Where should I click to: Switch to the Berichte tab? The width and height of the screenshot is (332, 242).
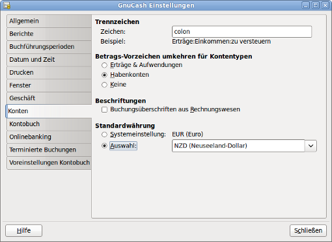pyautogui.click(x=49, y=34)
